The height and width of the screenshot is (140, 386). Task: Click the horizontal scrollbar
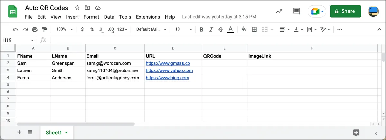pos(76,124)
